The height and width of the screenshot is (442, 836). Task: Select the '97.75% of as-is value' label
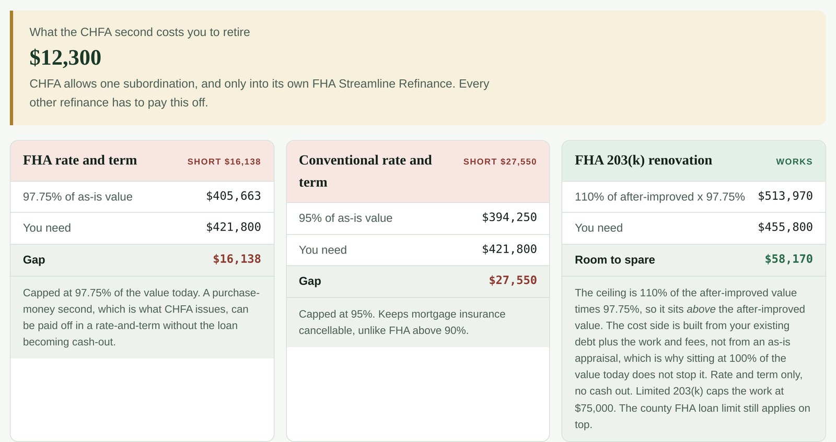pos(78,197)
